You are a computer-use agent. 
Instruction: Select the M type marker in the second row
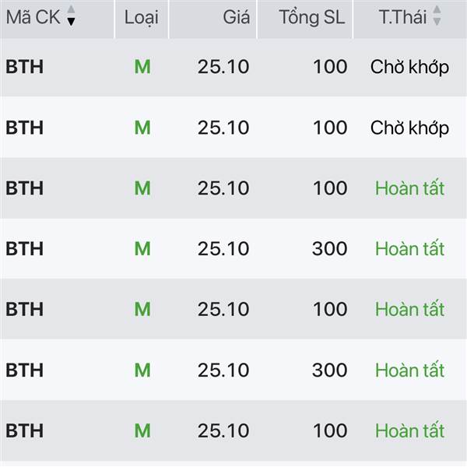point(142,128)
